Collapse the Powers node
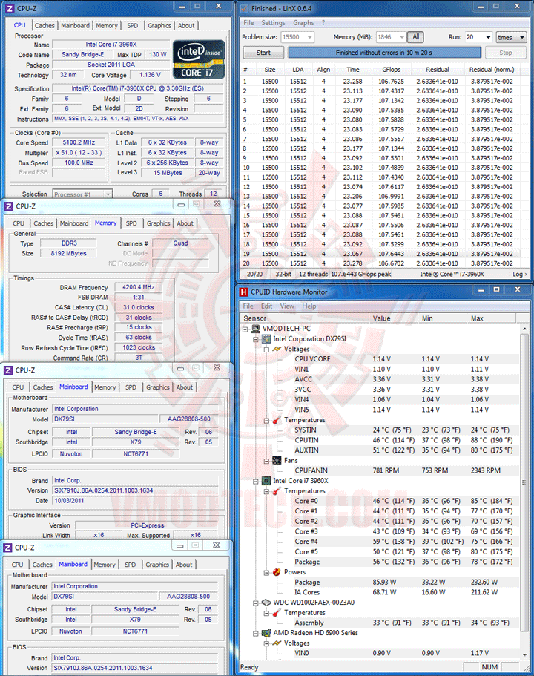This screenshot has width=534, height=676. point(266,573)
